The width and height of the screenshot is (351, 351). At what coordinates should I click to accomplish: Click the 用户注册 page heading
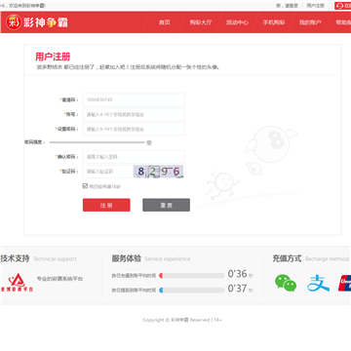[x=53, y=57]
